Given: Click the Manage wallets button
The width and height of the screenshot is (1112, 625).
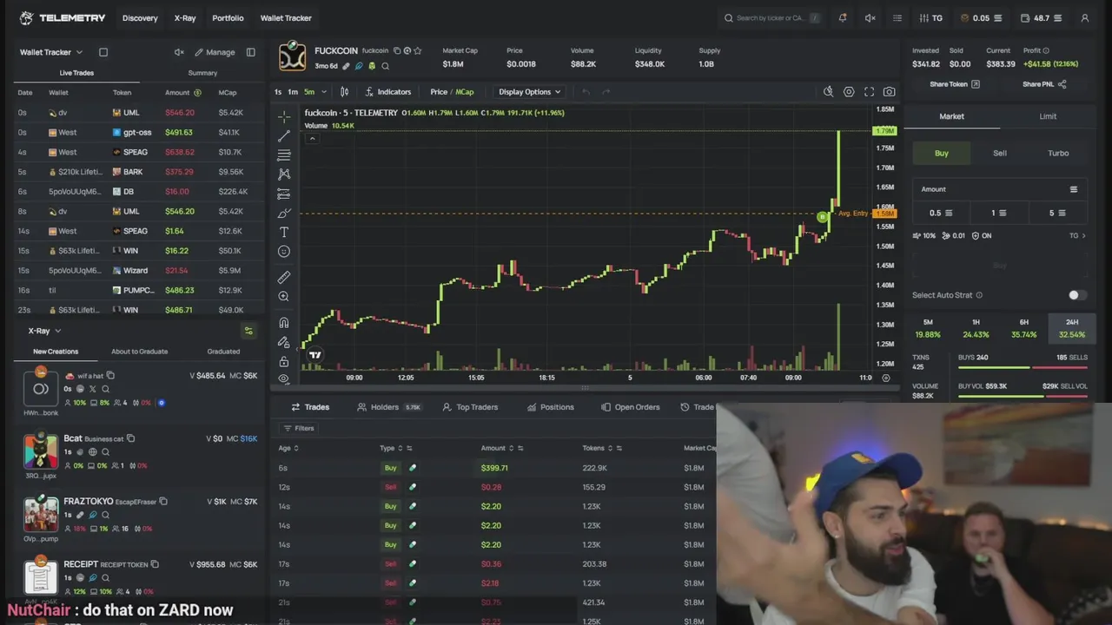Looking at the screenshot, I should pyautogui.click(x=215, y=52).
